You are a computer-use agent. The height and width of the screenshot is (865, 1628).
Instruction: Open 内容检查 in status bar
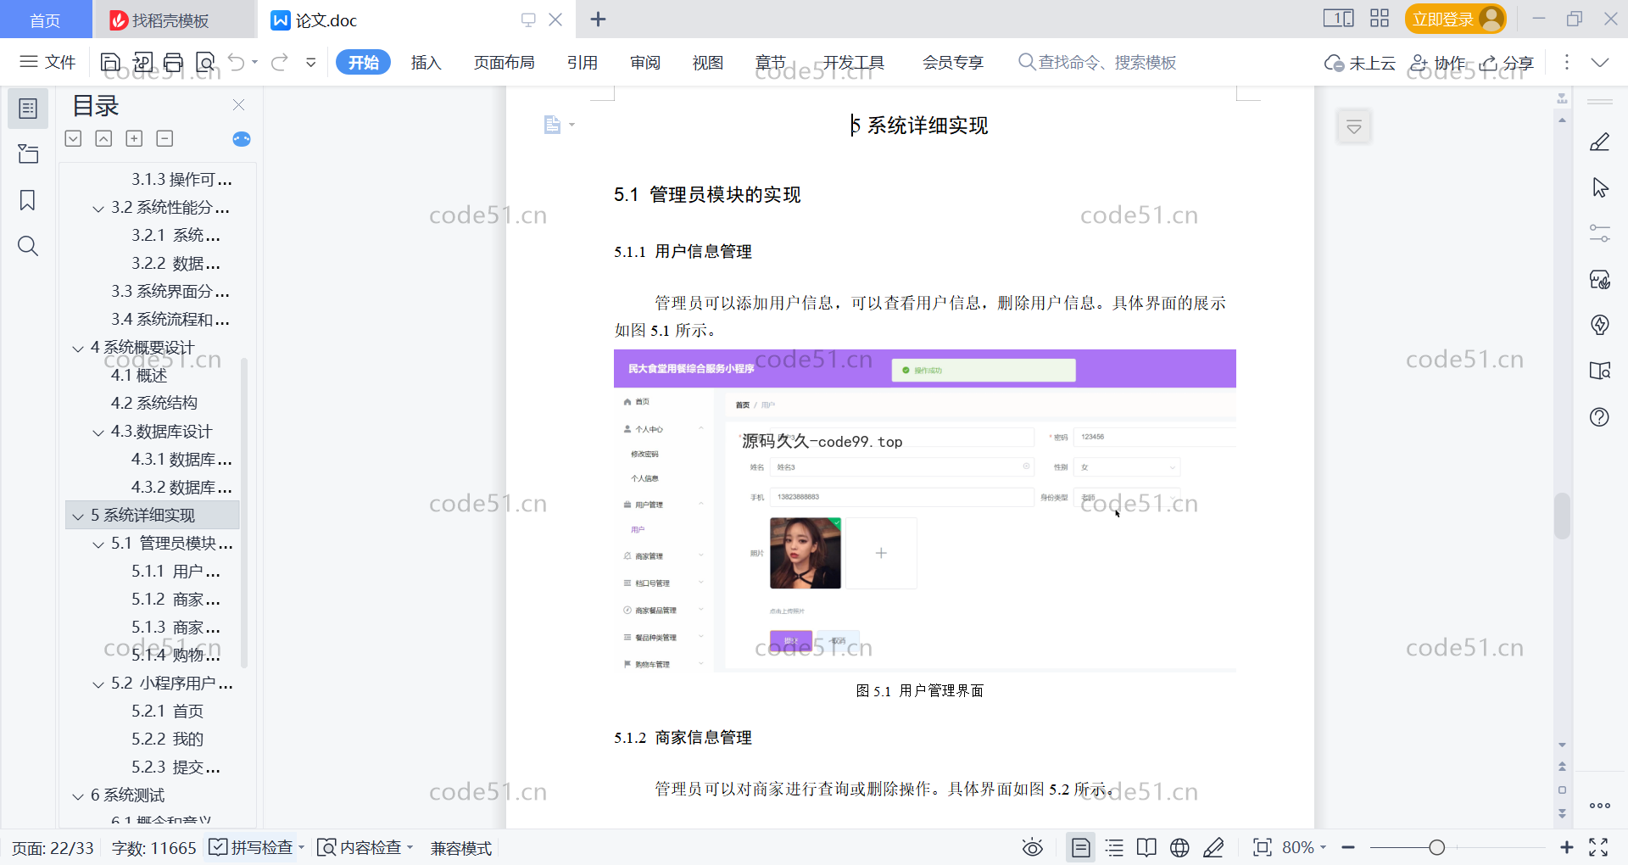click(x=365, y=847)
